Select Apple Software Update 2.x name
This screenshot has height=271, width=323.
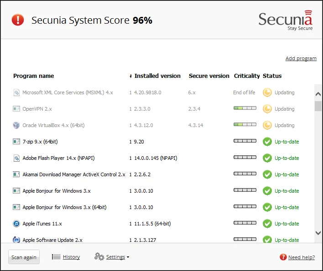pos(52,240)
